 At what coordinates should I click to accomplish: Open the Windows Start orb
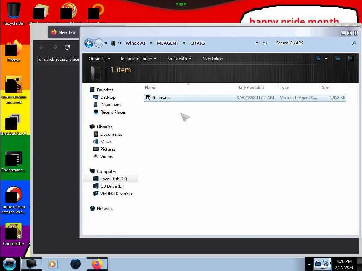coord(10,264)
